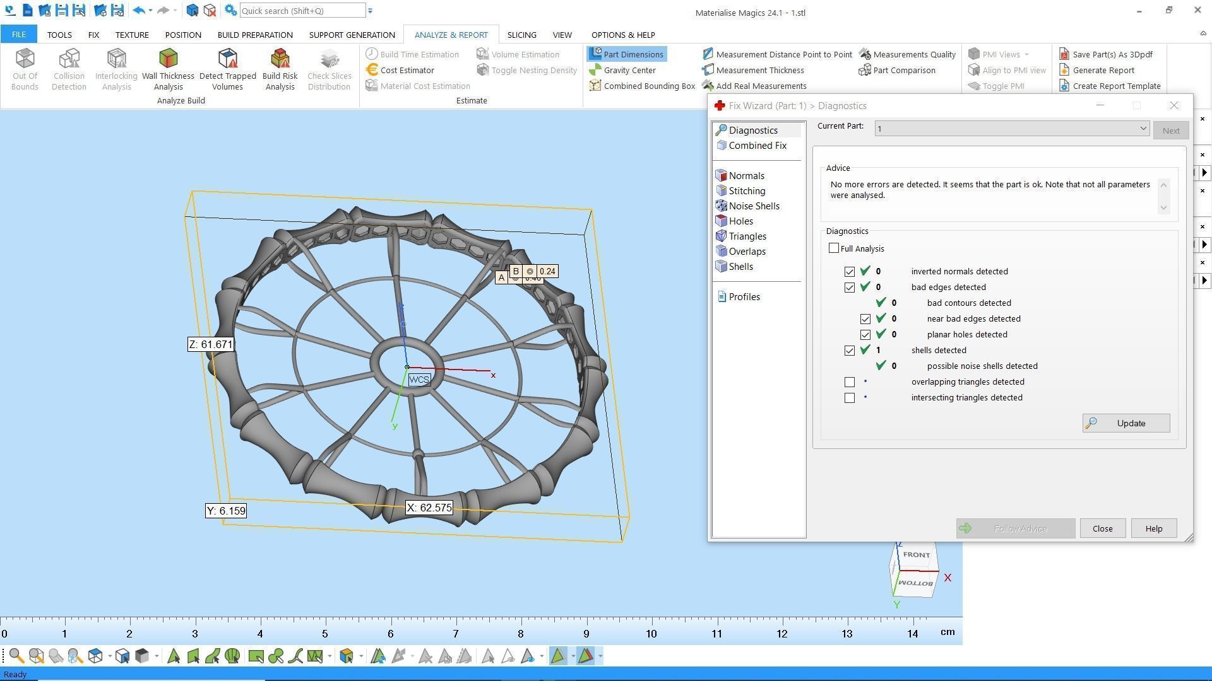Expand the Current Part dropdown

click(1143, 129)
